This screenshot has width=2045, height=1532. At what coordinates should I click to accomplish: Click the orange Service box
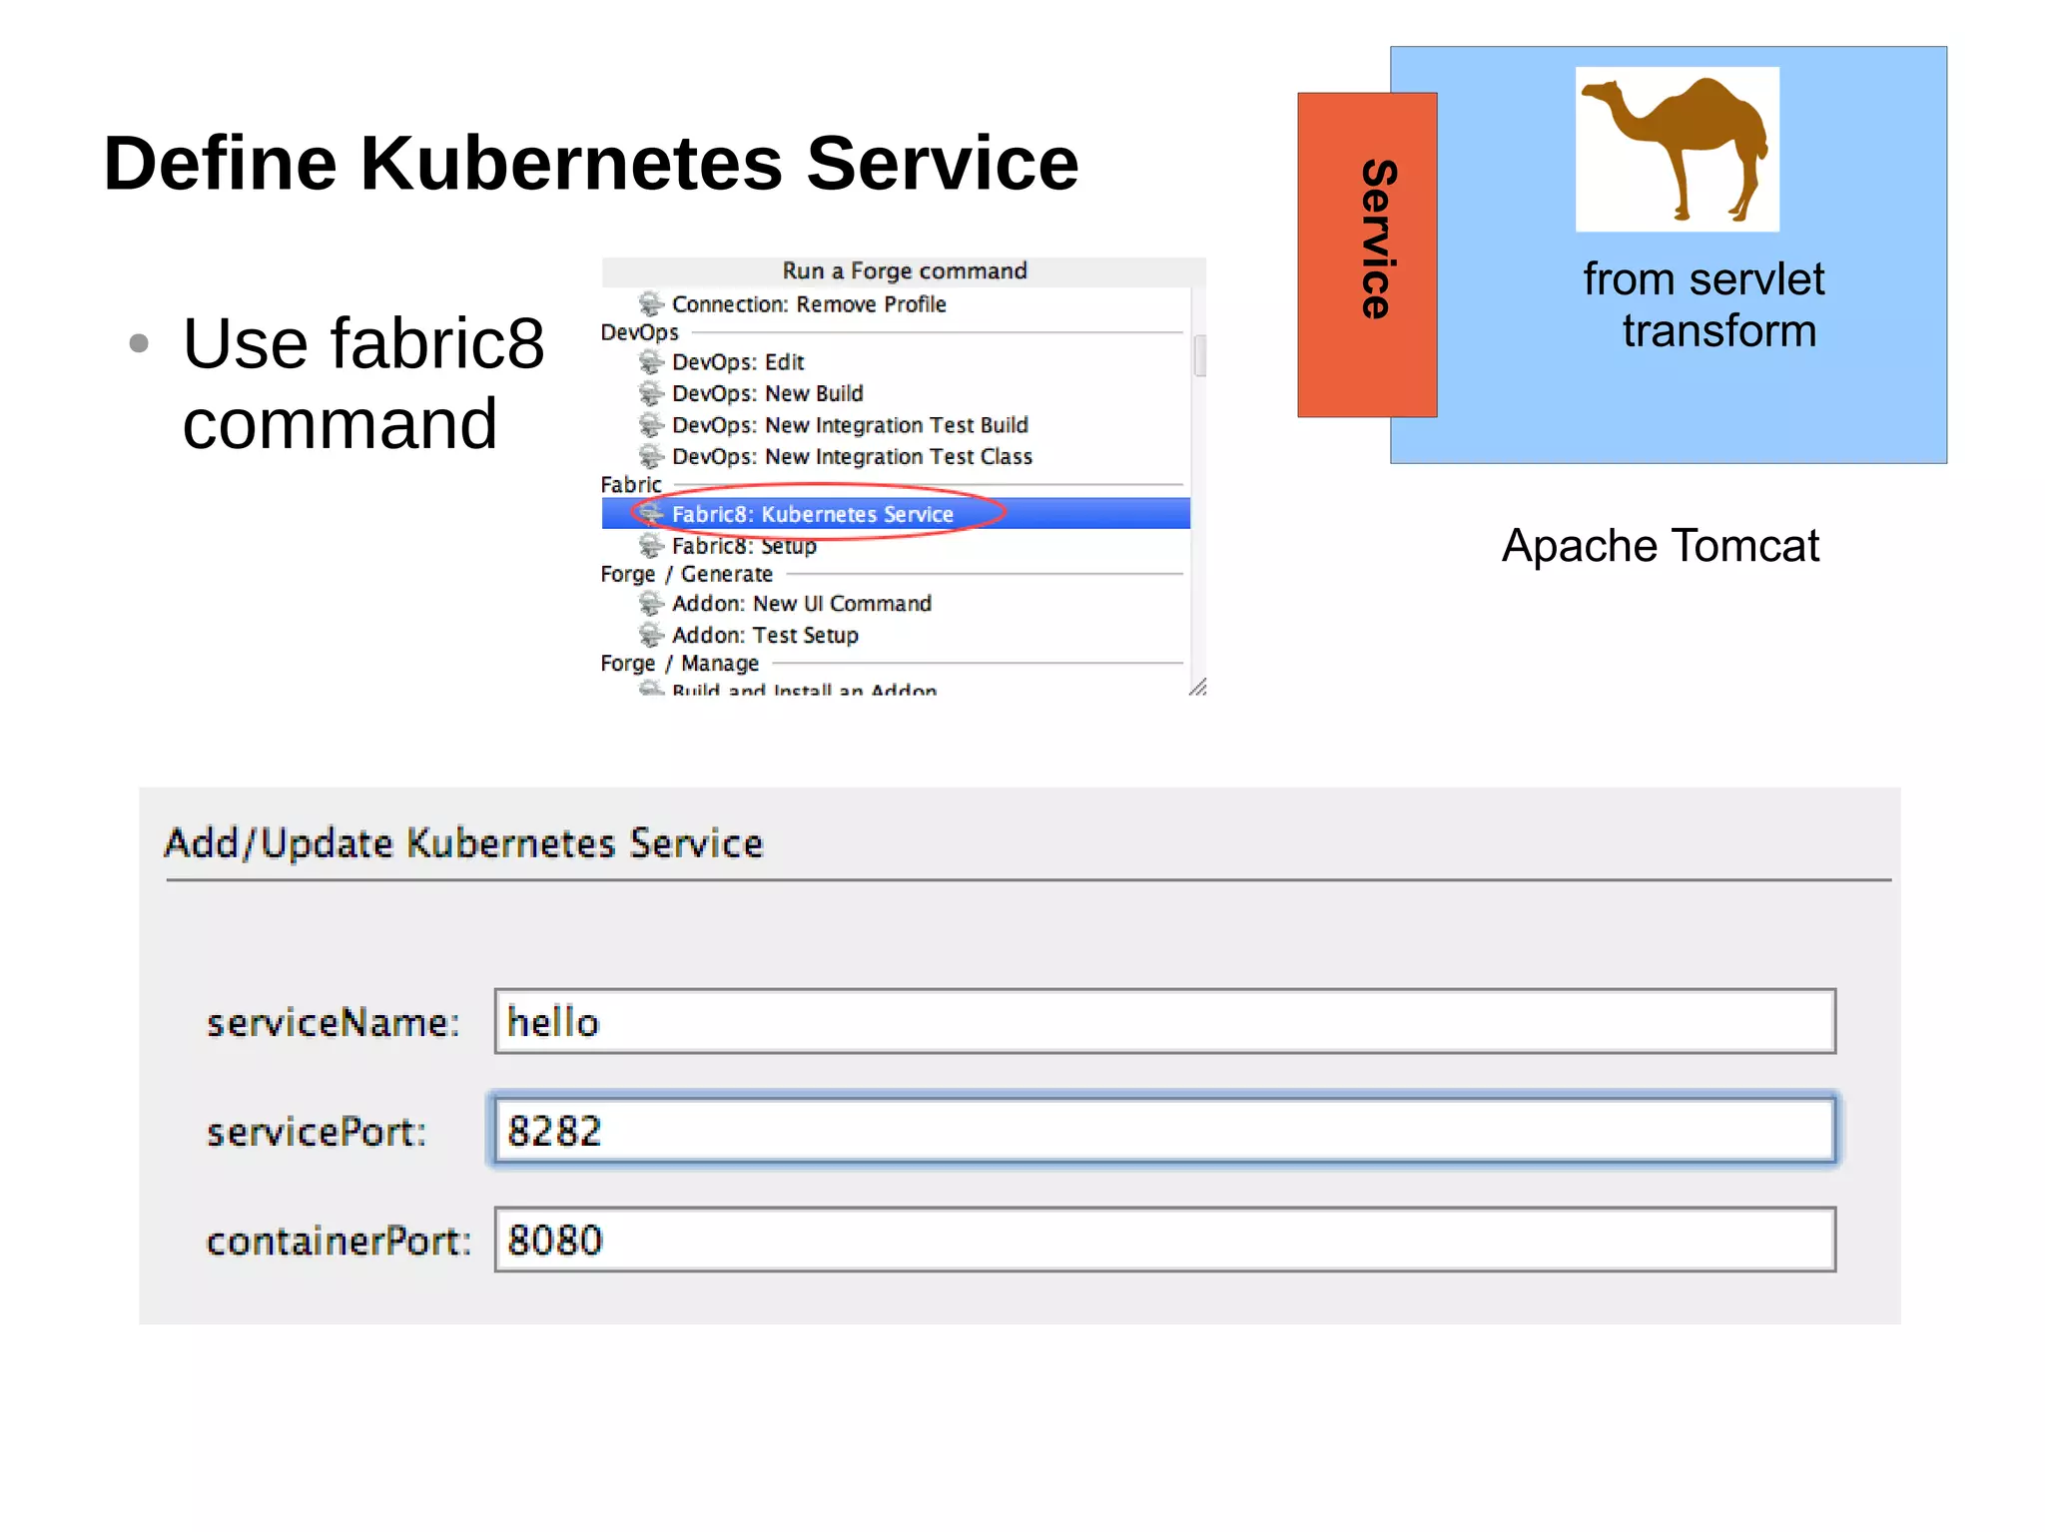[1366, 255]
